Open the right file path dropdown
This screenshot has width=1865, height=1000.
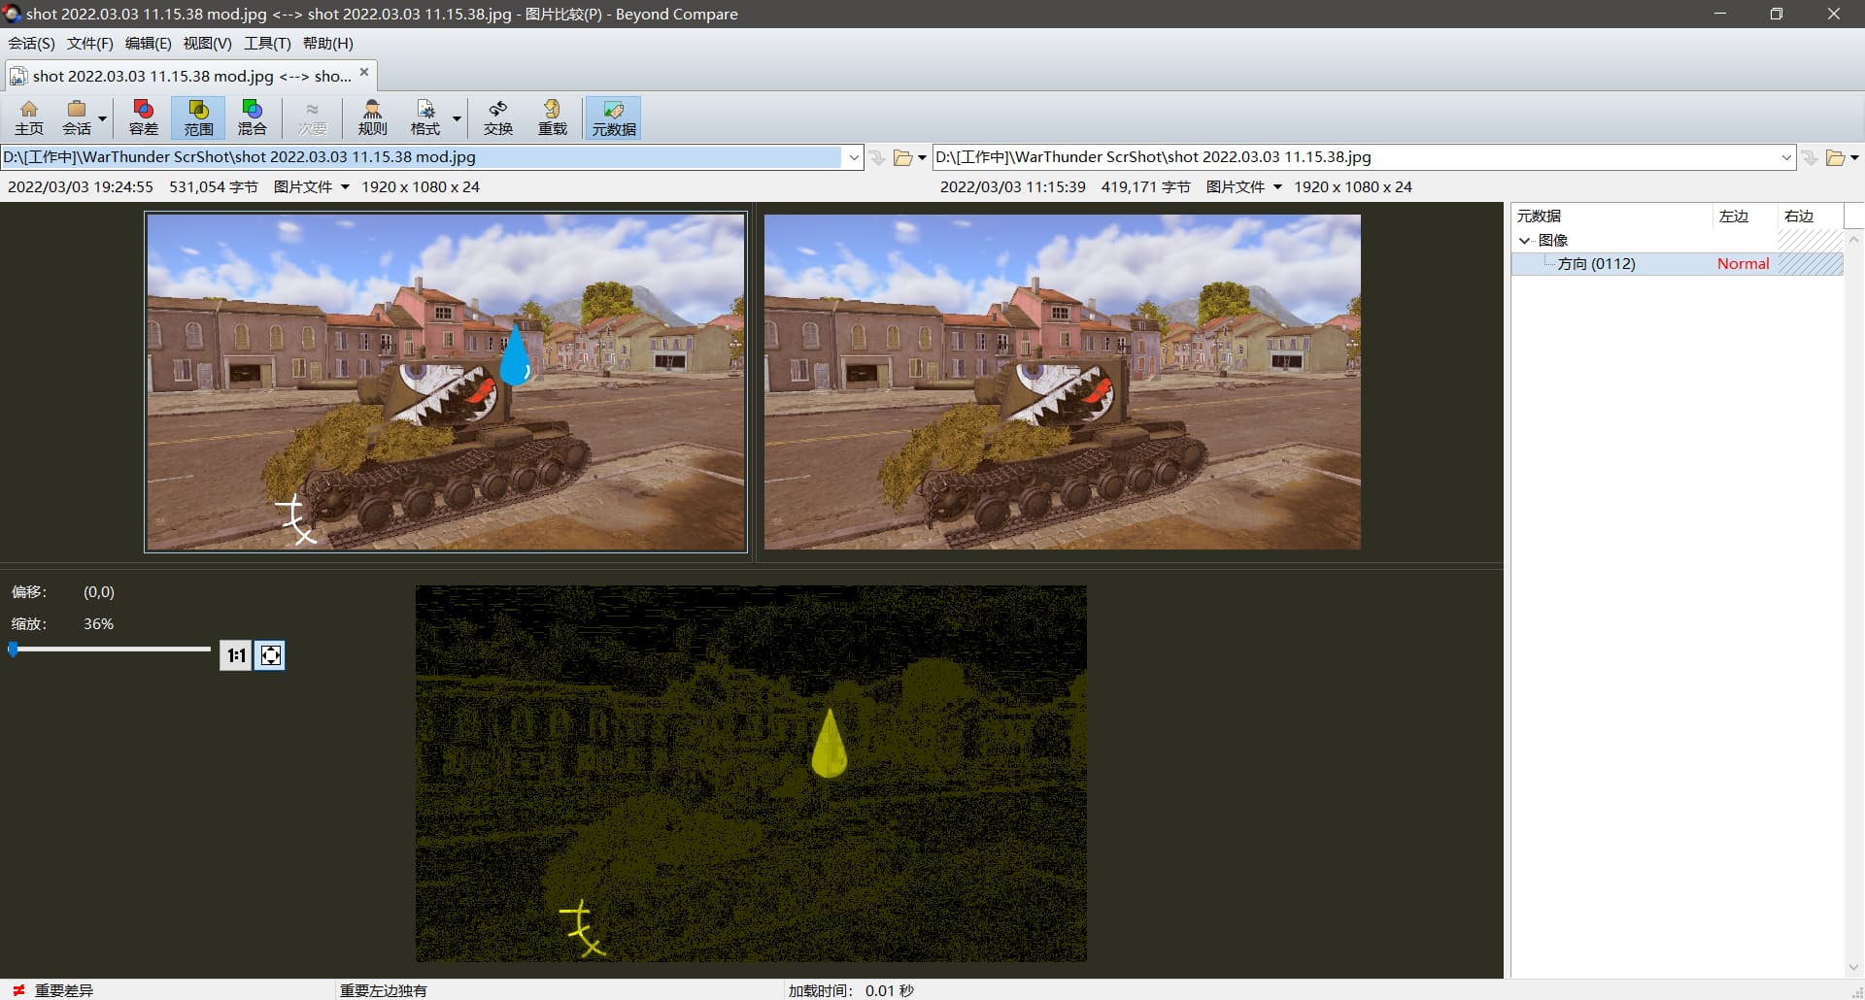[x=1785, y=157]
